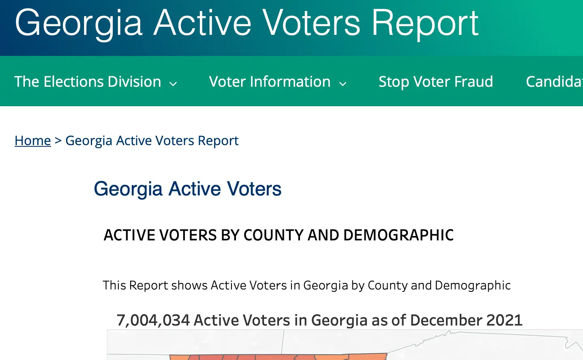The height and width of the screenshot is (360, 583).
Task: Click the large white banner page title
Action: [x=246, y=23]
